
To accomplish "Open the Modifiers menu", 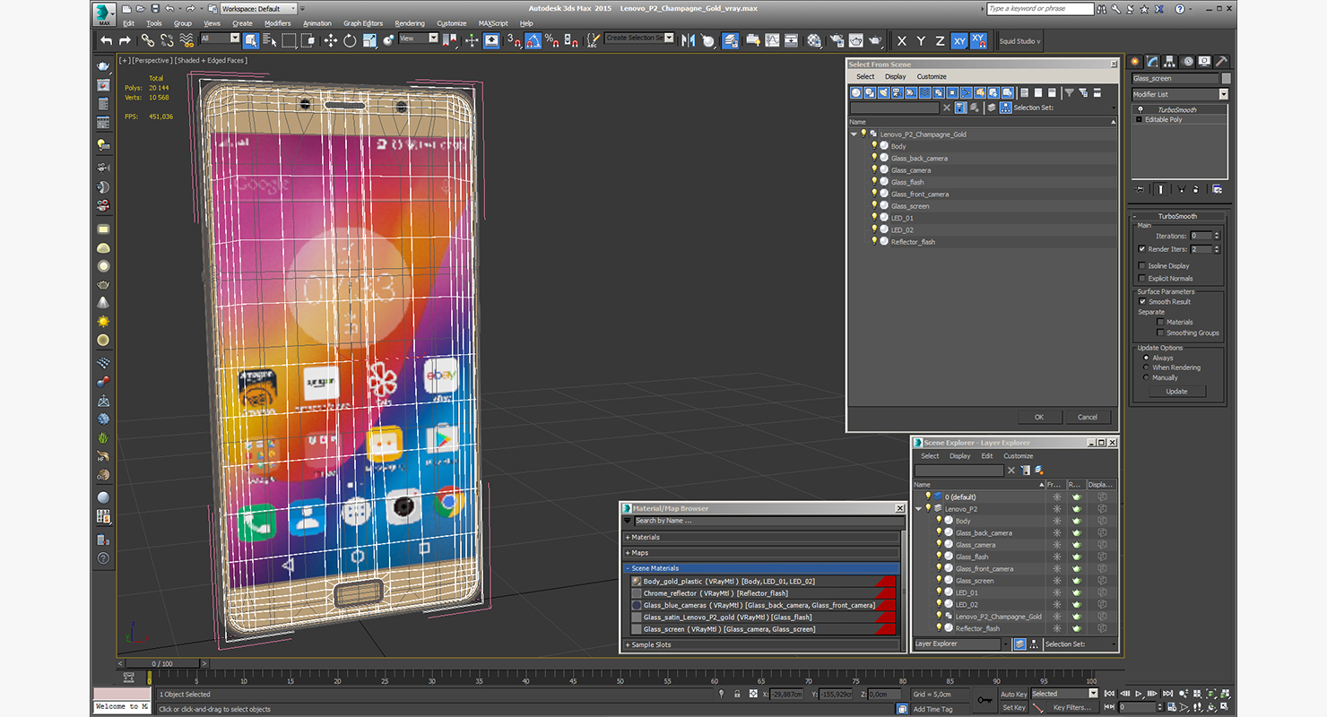I will coord(277,23).
